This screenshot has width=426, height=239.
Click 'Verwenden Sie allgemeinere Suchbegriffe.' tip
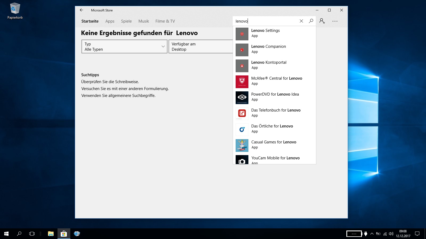pyautogui.click(x=118, y=96)
